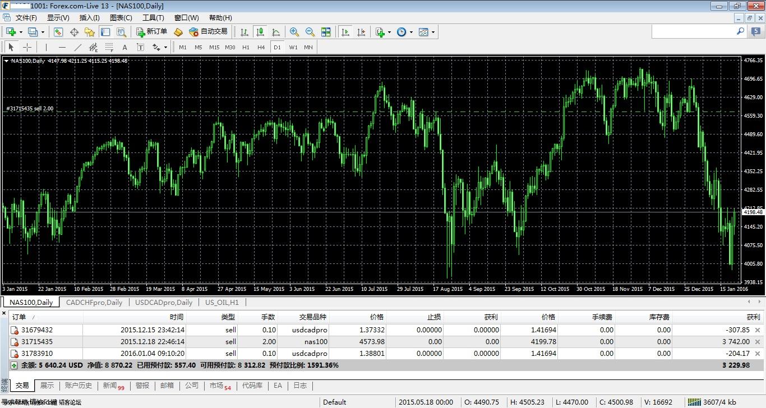Image resolution: width=766 pixels, height=408 pixels.
Task: Select the text 'A' tool
Action: pos(124,47)
